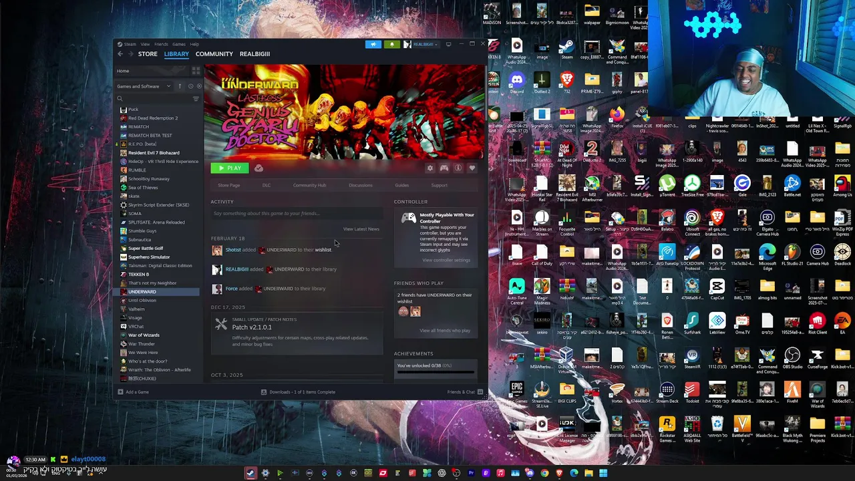Toggle the ready-to-play filter icon
The height and width of the screenshot is (481, 855).
point(198,86)
